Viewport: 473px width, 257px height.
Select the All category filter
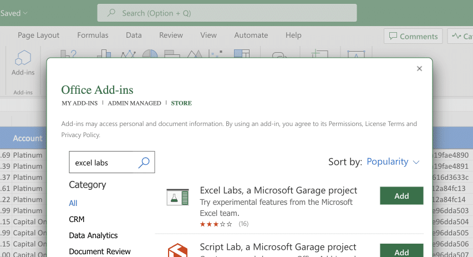point(73,203)
